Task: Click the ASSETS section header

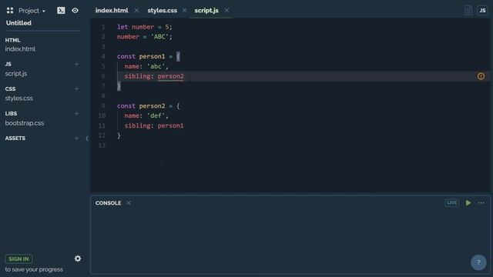Action: [15, 138]
